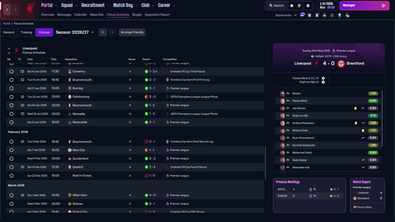
Task: Open the Overview sub-tab
Action: click(48, 14)
